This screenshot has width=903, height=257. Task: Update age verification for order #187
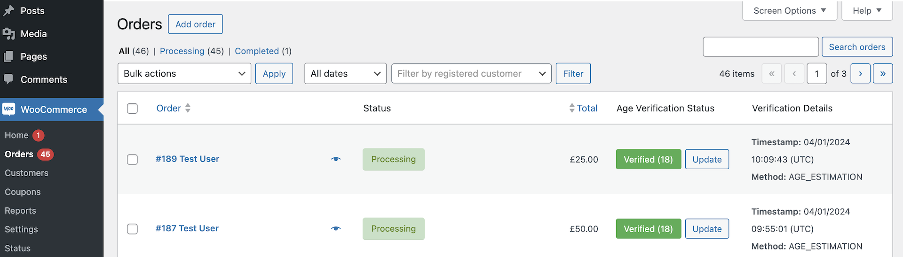pos(707,229)
